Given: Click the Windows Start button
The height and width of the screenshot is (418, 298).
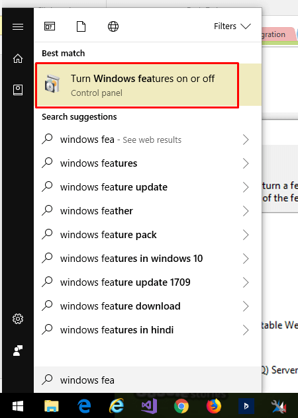Looking at the screenshot, I should click(x=18, y=406).
